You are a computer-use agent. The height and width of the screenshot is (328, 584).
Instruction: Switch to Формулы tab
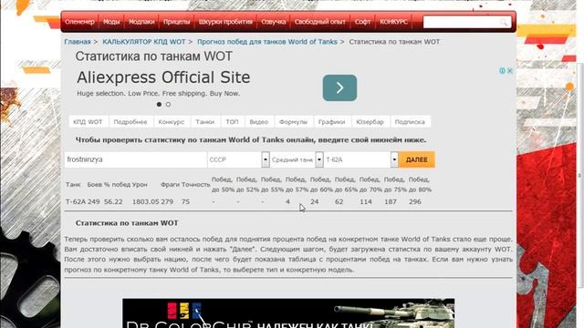coord(293,121)
